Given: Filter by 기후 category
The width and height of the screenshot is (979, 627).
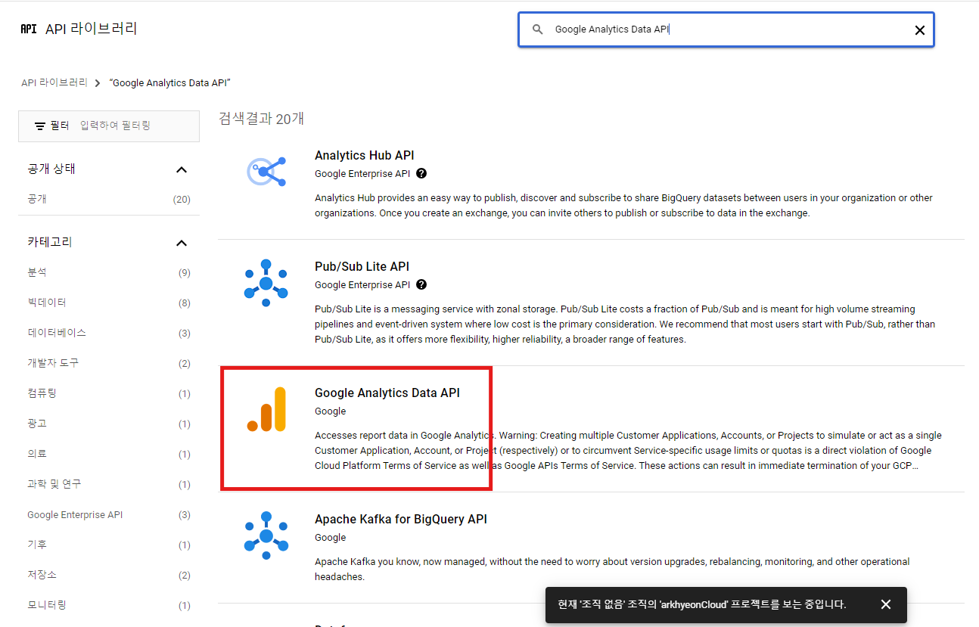Looking at the screenshot, I should point(109,545).
